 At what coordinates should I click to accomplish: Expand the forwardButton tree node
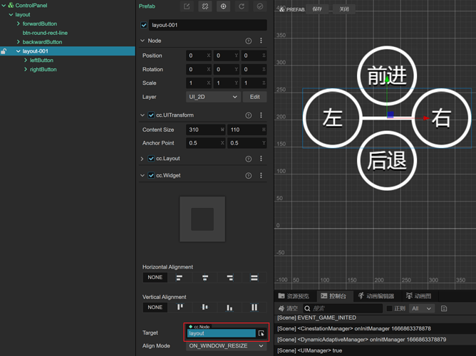(19, 23)
